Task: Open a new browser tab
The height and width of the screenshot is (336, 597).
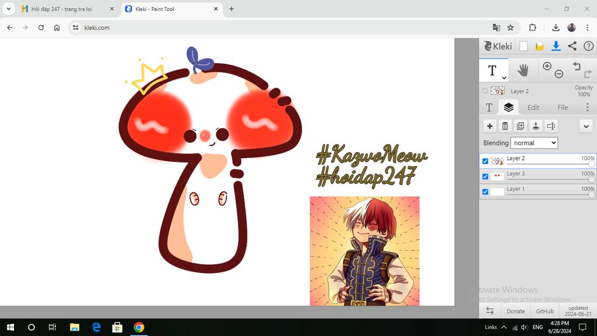Action: tap(231, 9)
